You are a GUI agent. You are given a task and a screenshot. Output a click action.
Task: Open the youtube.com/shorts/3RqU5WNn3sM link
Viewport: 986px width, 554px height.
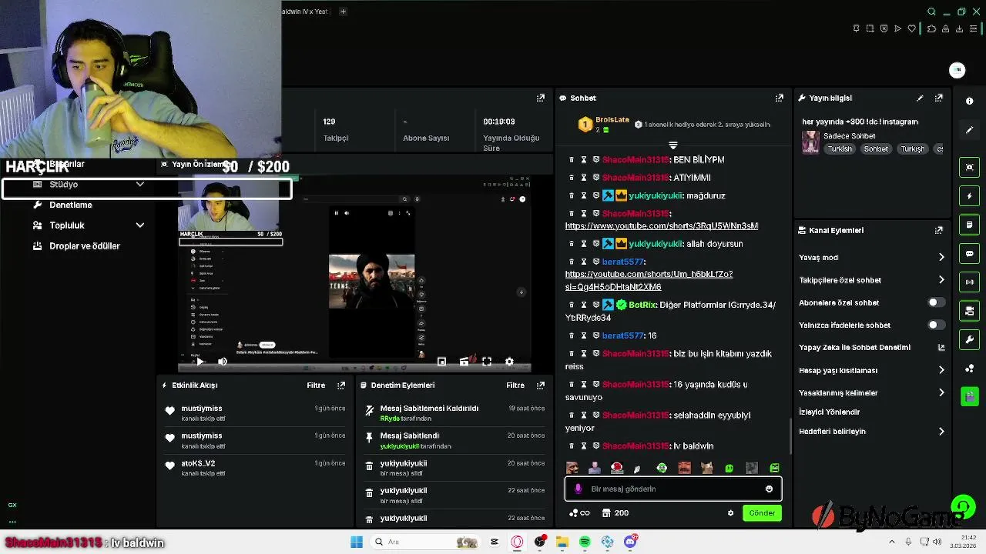661,226
